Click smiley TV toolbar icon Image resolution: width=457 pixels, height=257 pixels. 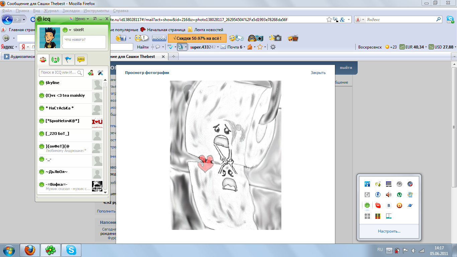[293, 38]
